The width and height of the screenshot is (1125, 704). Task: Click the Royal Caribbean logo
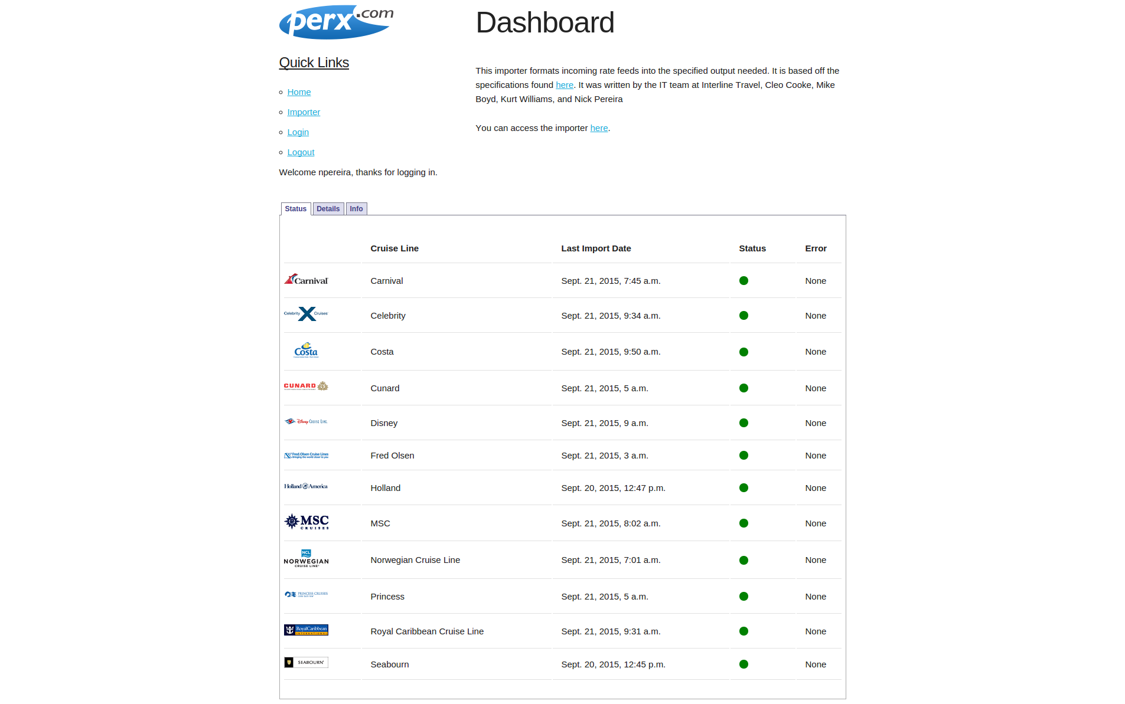306,630
